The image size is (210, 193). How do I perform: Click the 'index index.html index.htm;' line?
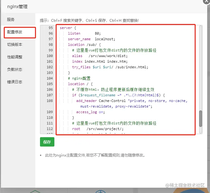coord(100,61)
